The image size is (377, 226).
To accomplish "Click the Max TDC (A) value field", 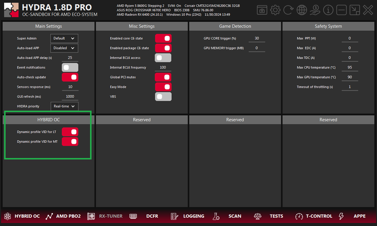I will click(x=350, y=58).
